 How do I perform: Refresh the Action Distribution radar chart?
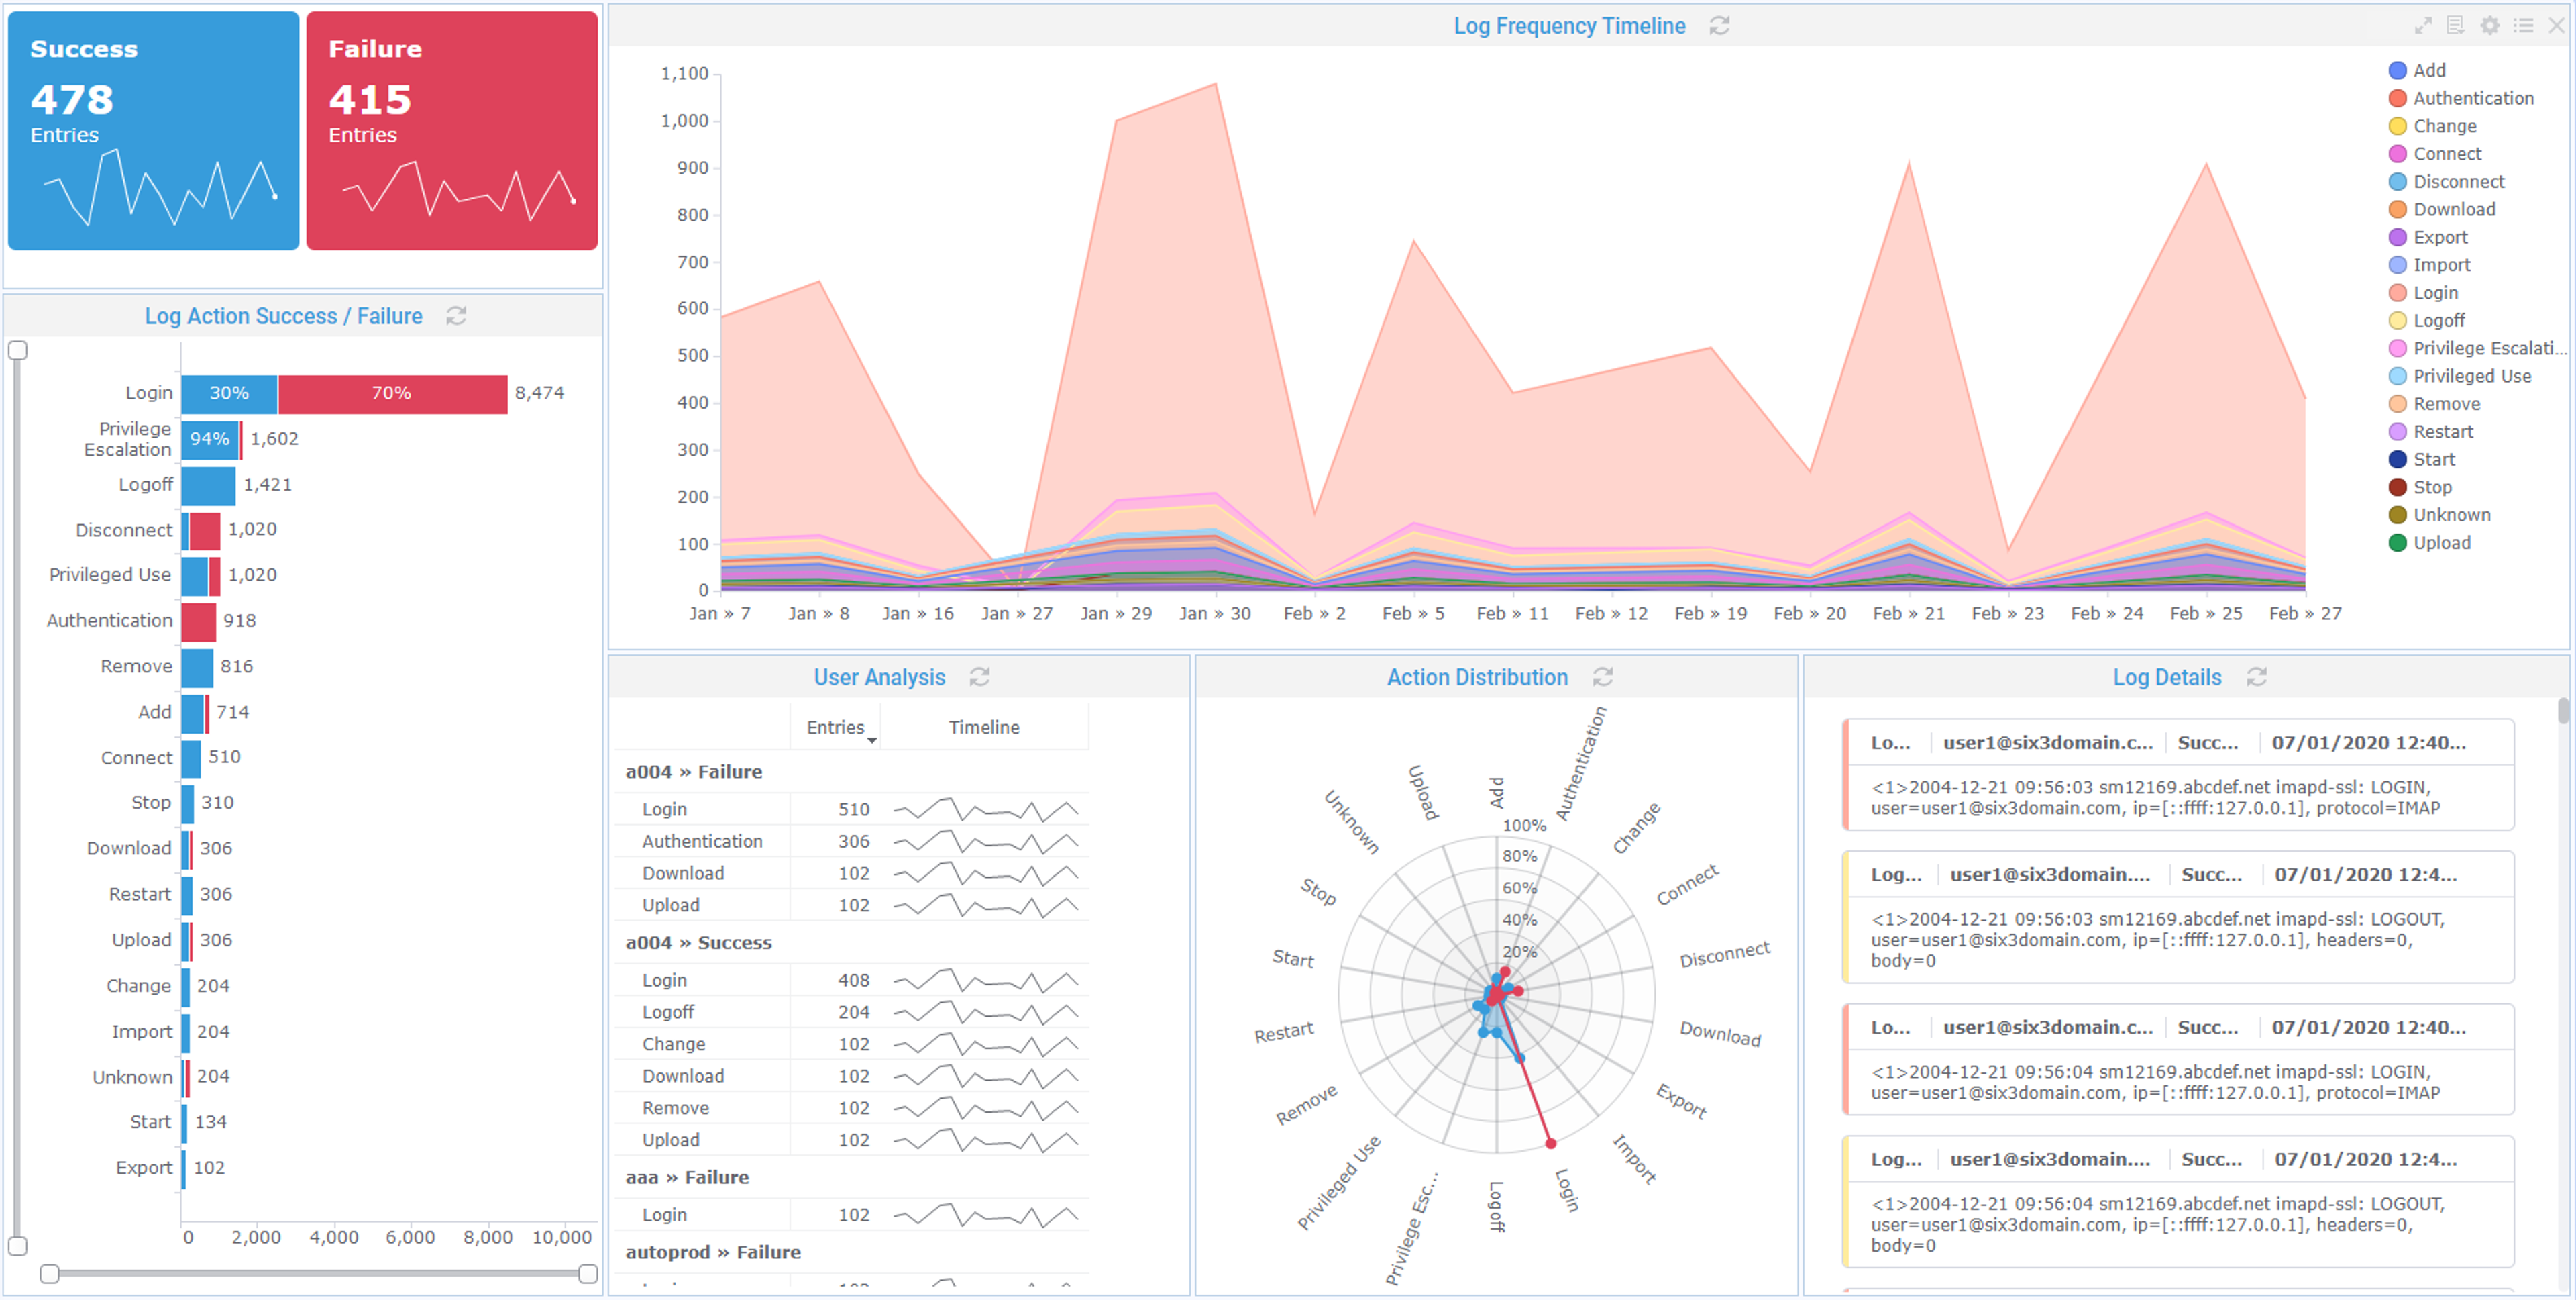point(1603,678)
